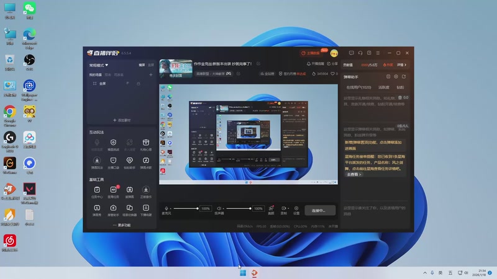Click the 主播数据 streamer data button

311,53
